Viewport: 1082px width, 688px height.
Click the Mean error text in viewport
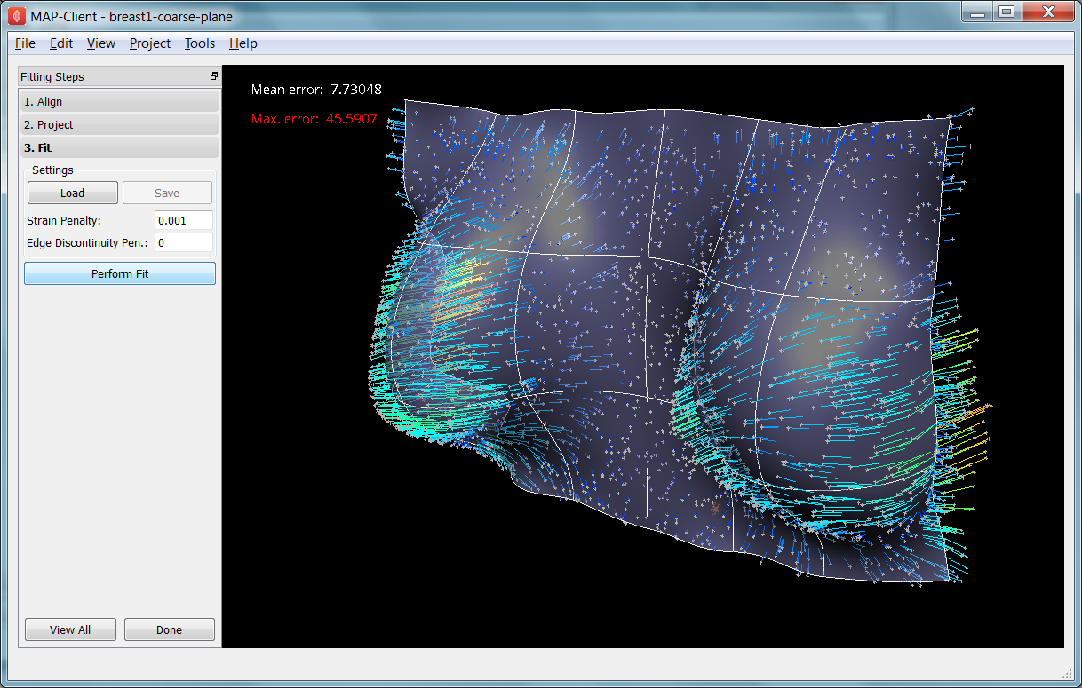tap(316, 90)
